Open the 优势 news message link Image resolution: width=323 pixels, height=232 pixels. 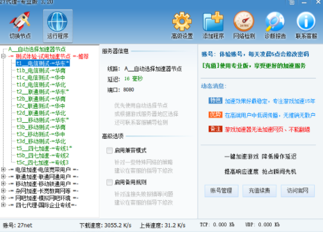click(270, 115)
